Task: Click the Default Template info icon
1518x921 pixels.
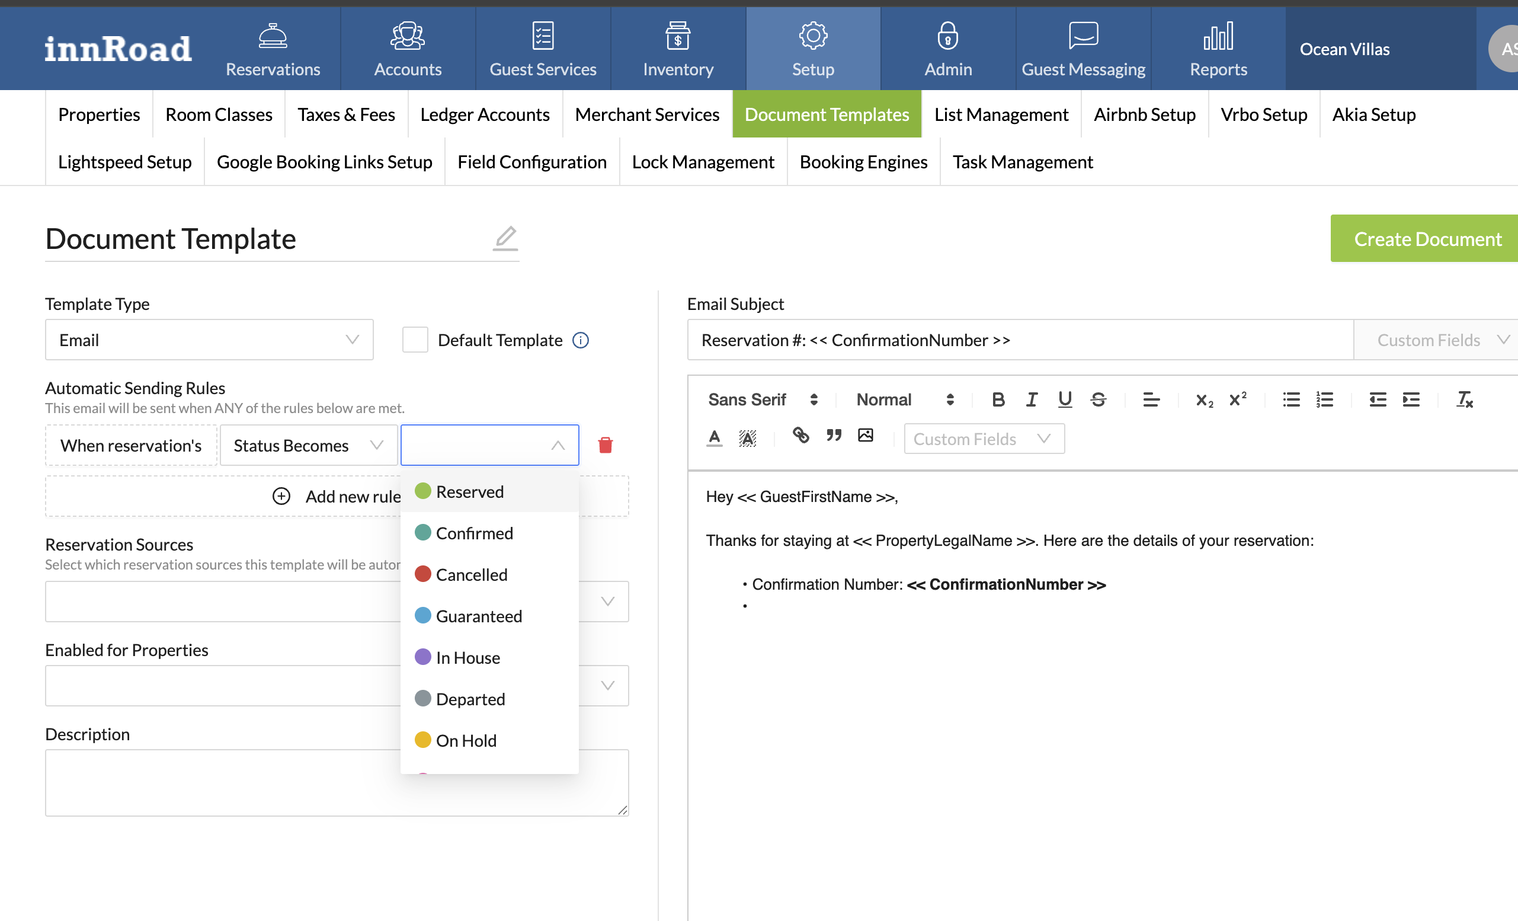Action: [x=580, y=340]
